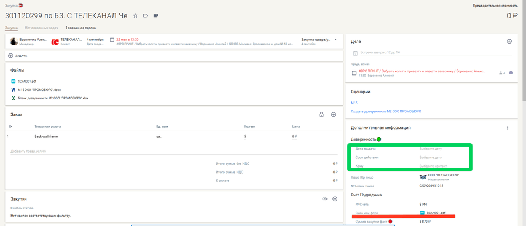This screenshot has width=526, height=226.
Task: Star the deal as favorite
Action: click(136, 16)
